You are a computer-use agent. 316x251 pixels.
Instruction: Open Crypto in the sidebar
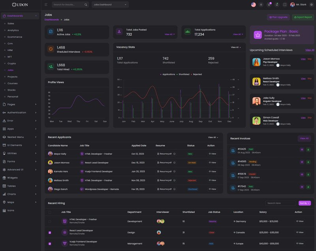coord(11,64)
